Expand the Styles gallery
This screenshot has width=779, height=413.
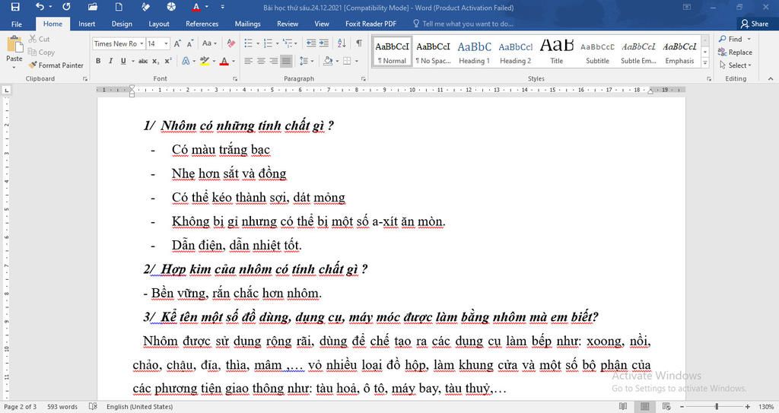pos(705,62)
